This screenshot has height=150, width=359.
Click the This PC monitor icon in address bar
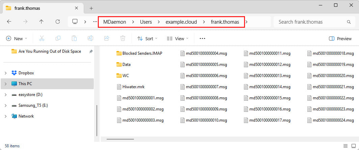click(x=75, y=22)
